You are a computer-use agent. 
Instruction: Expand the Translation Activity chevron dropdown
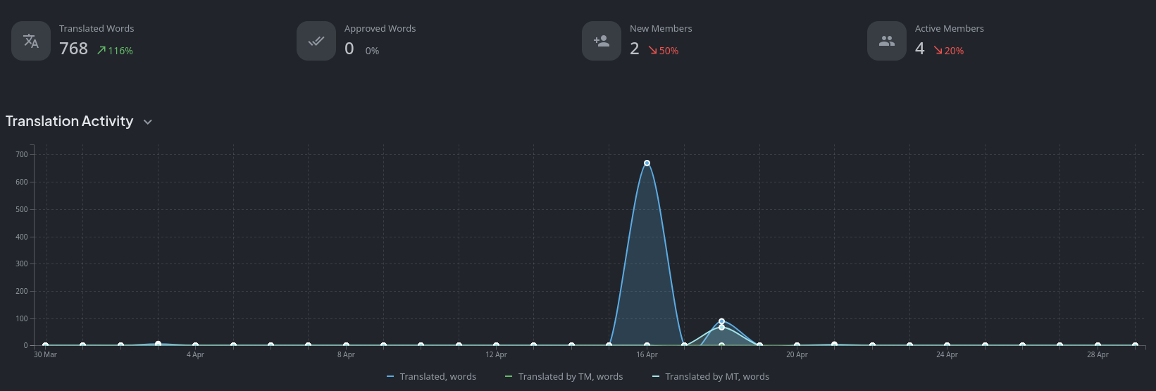(x=148, y=122)
